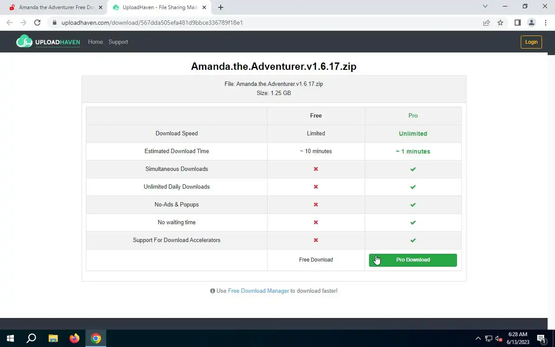Click the ~ 10 minutes estimate
The width and height of the screenshot is (555, 347).
point(316,151)
